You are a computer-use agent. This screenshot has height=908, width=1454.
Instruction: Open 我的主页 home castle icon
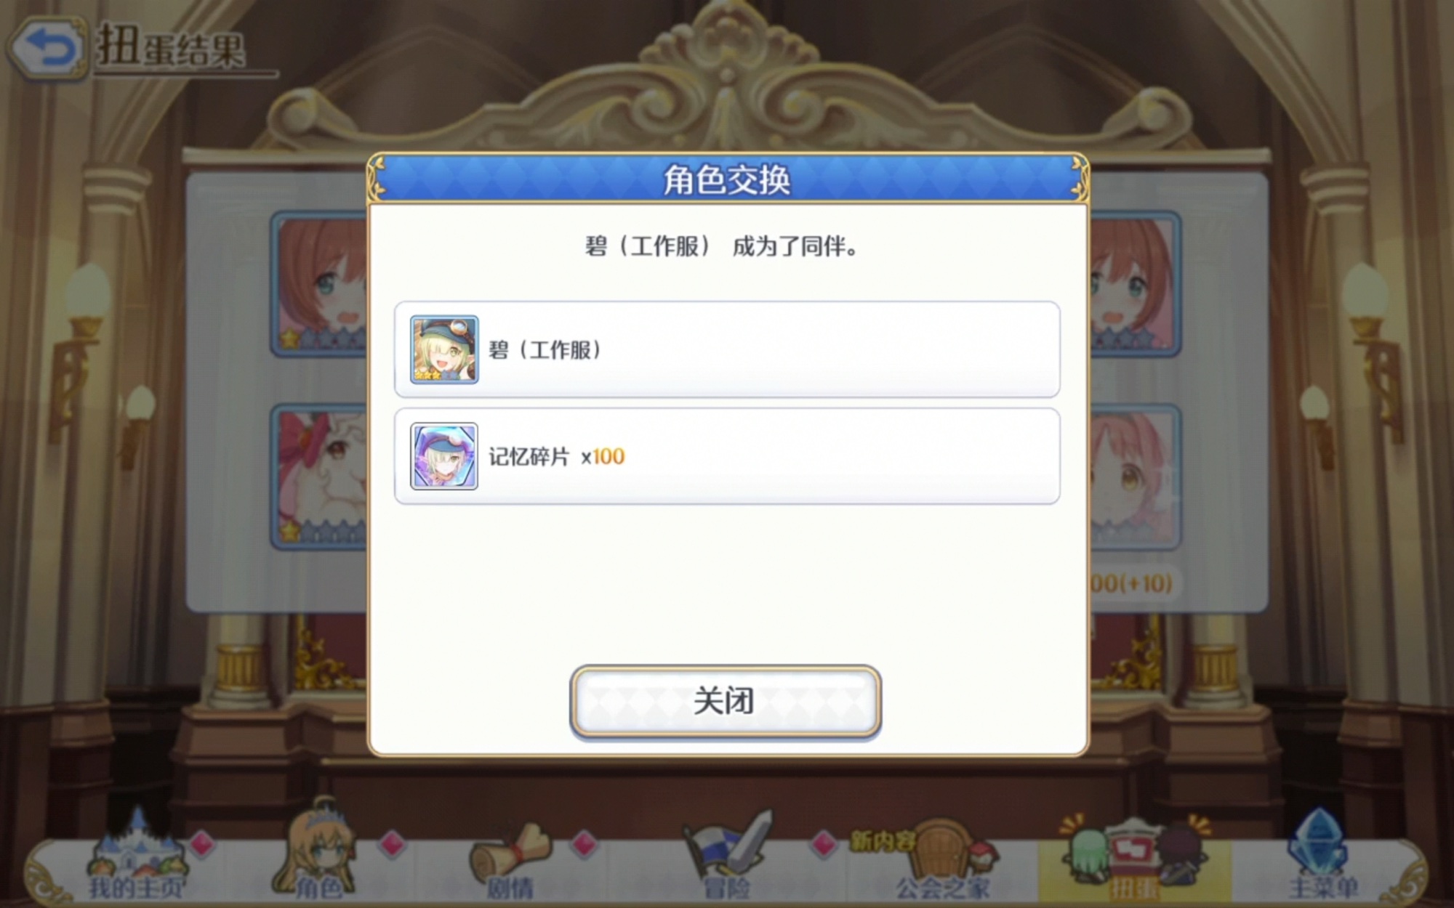pos(137,857)
